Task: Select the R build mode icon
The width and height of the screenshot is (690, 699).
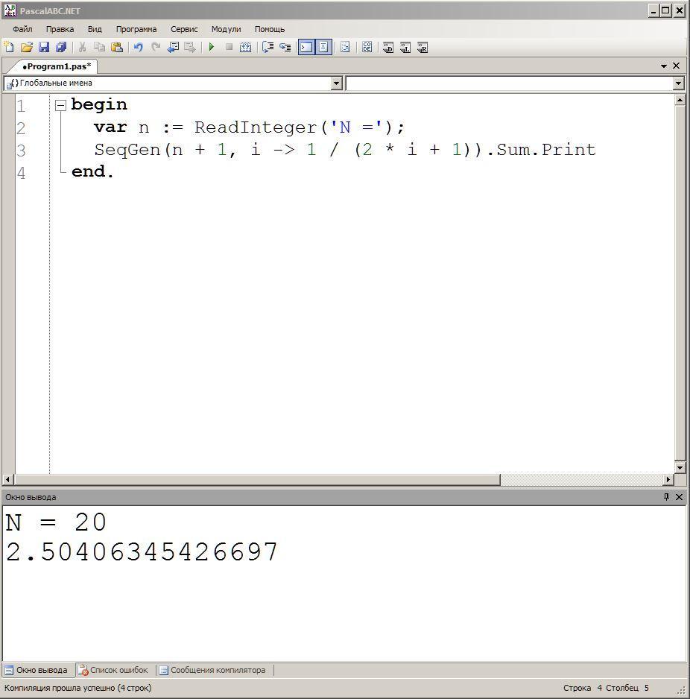Action: [422, 47]
